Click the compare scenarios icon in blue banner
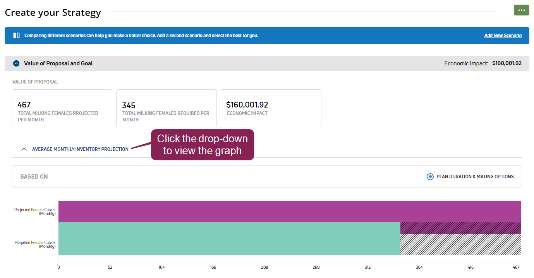Viewport: 534px width, 278px height. 16,36
